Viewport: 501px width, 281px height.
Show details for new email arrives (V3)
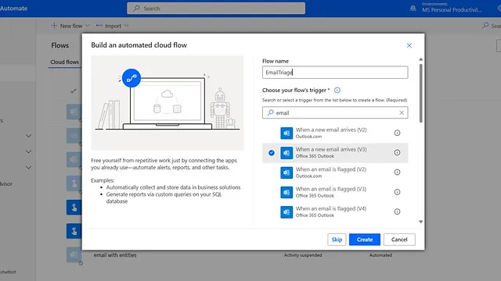click(x=397, y=153)
